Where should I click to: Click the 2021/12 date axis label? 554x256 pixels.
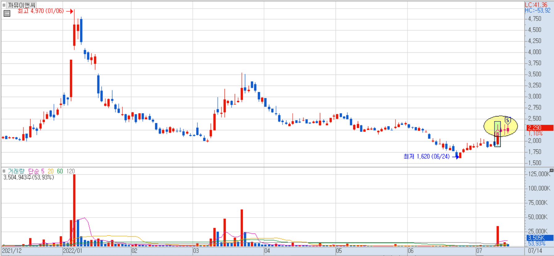pos(12,251)
